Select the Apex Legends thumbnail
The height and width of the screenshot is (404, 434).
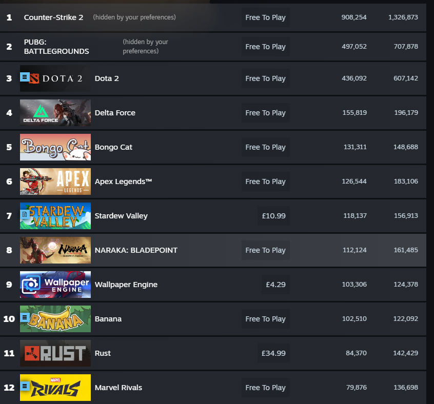pos(55,181)
